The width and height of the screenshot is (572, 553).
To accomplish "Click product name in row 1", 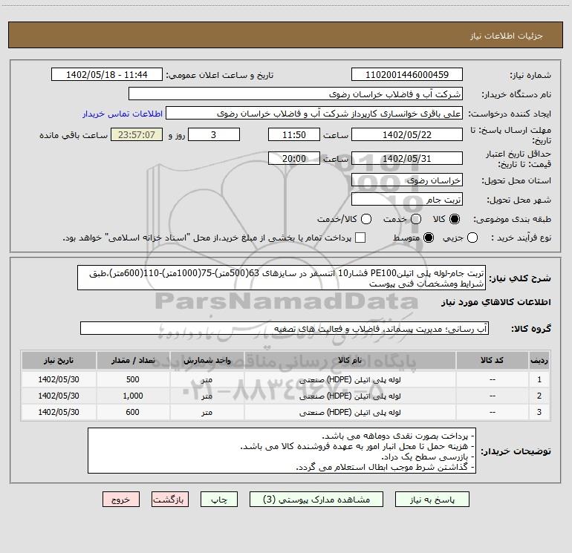I will 349,379.
